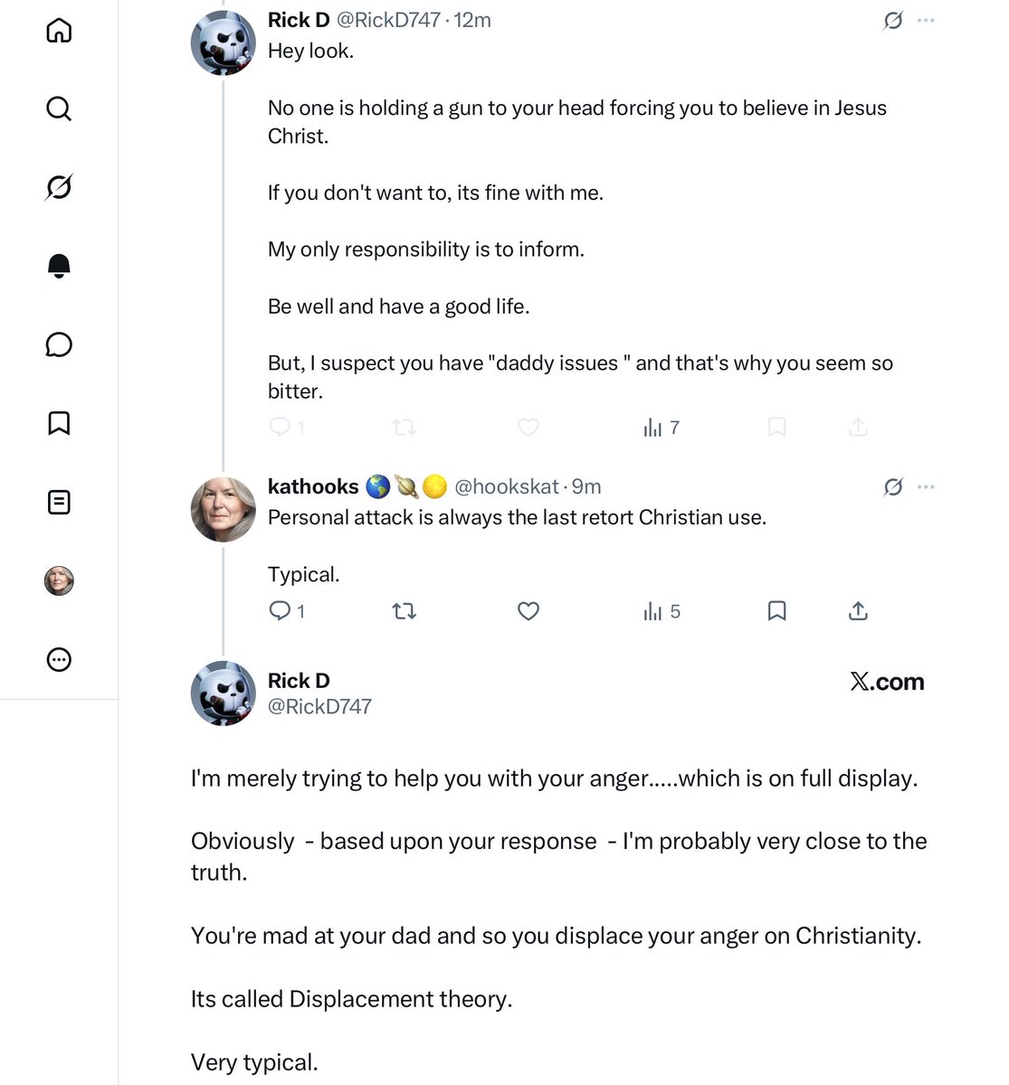Open Notifications bell in sidebar
Viewport: 1009px width, 1085px height.
[x=59, y=266]
